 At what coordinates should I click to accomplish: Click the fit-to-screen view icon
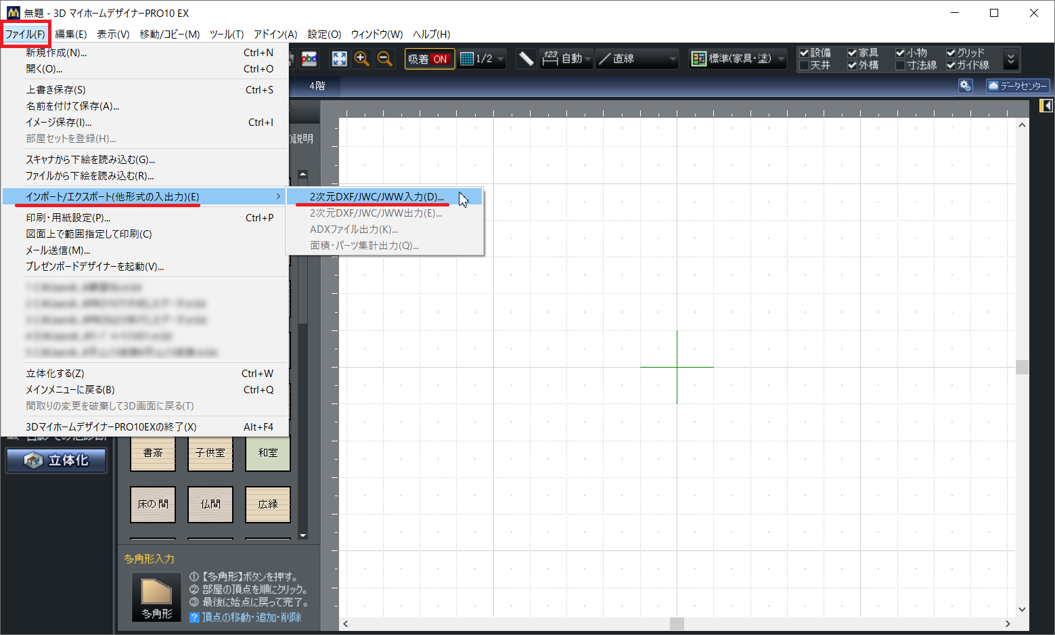tap(339, 59)
